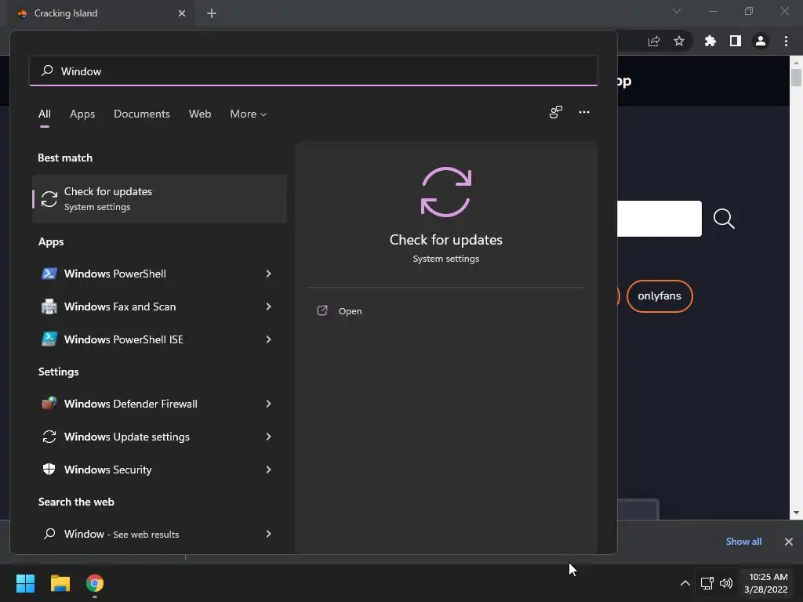Screen dimensions: 803x602
Task: Expand Window web results arrow
Action: click(268, 533)
